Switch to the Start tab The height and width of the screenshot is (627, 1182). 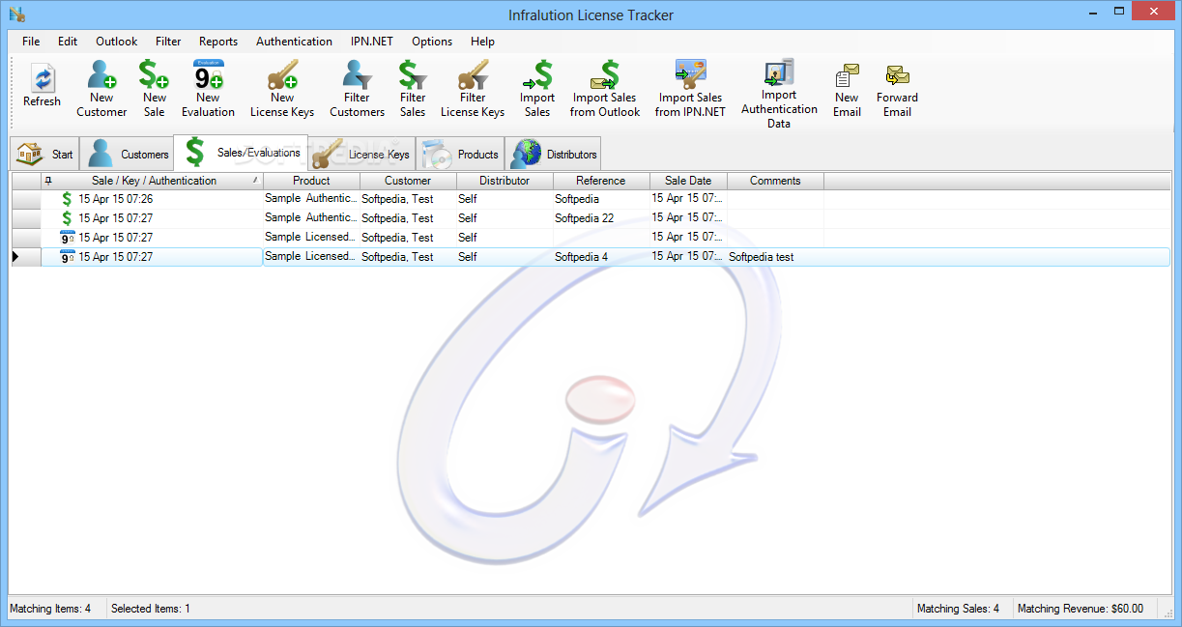click(44, 154)
